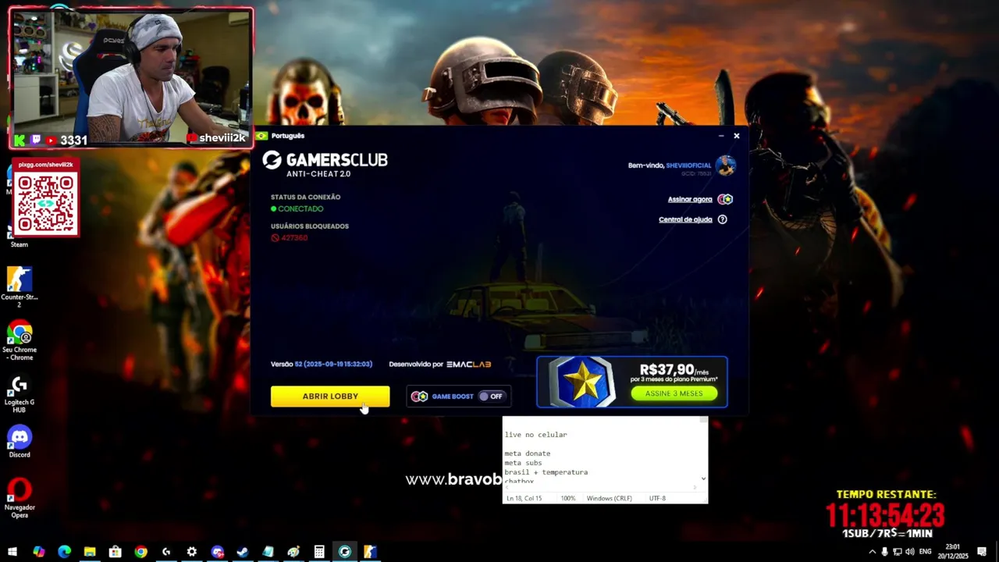999x562 pixels.
Task: Click the R$37,90 price text
Action: pos(667,369)
